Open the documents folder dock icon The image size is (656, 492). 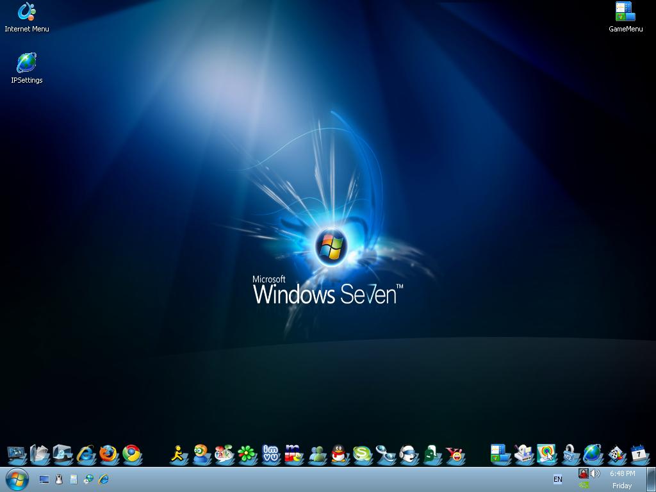[40, 455]
